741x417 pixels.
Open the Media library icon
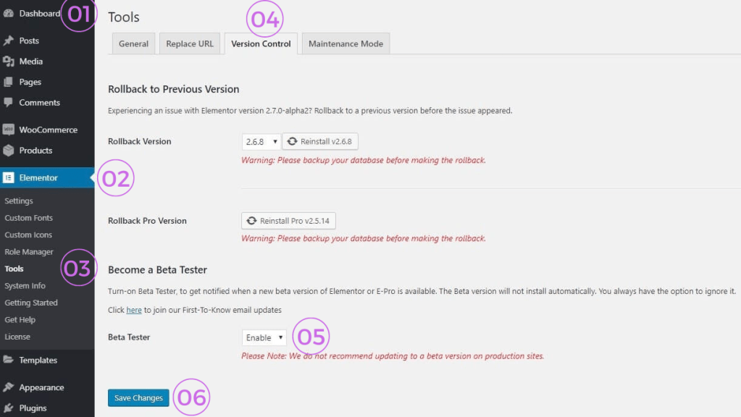tap(9, 61)
